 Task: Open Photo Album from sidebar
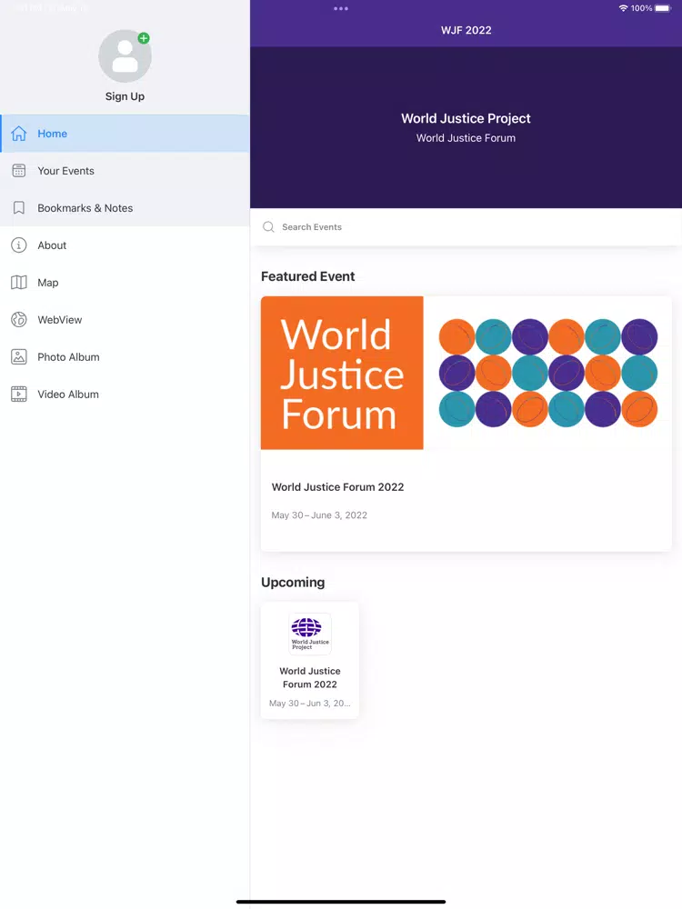tap(125, 356)
